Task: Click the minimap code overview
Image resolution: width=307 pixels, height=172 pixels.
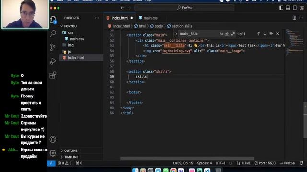Action: (x=294, y=42)
